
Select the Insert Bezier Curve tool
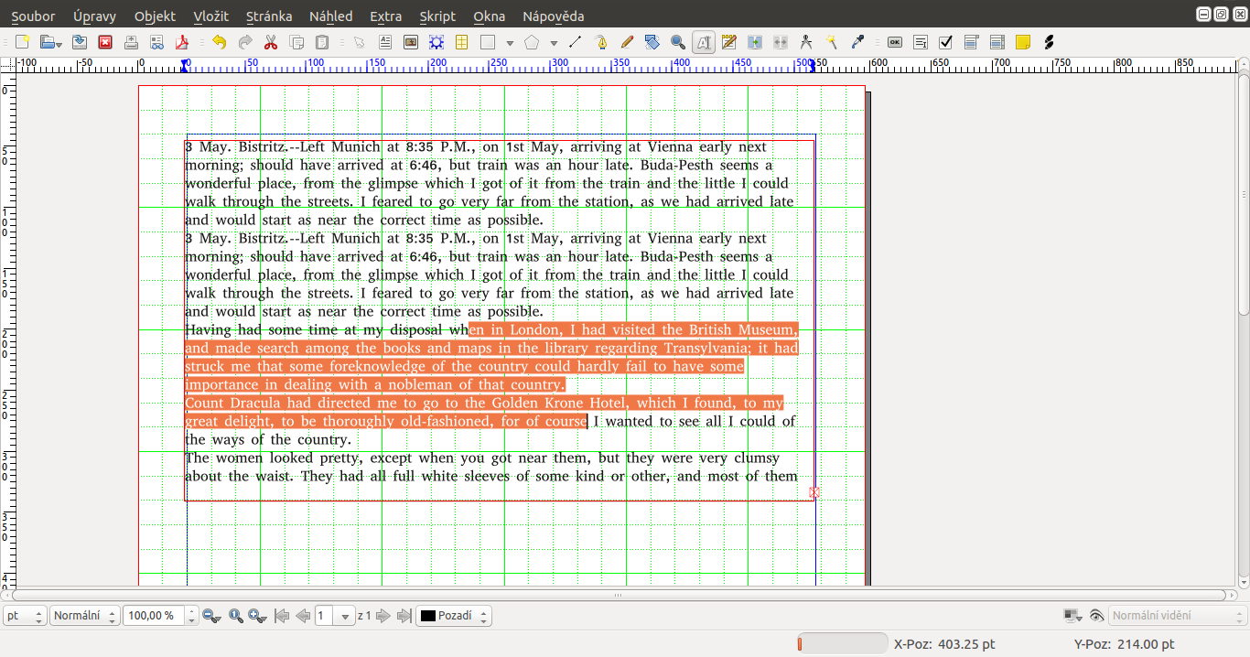click(x=600, y=42)
